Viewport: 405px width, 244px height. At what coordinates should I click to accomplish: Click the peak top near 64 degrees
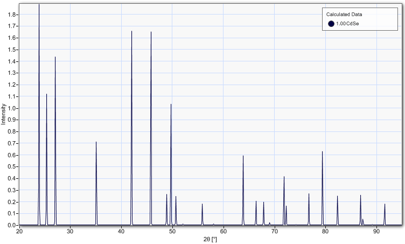pos(243,156)
